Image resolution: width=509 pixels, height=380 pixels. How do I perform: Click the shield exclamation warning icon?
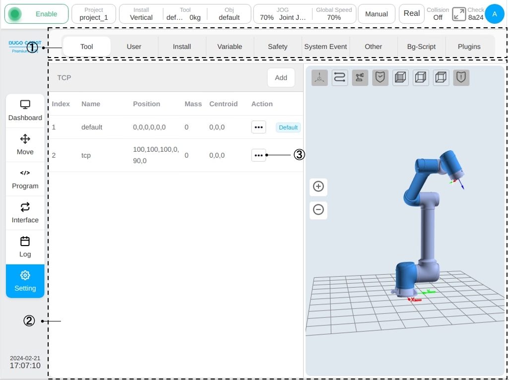461,77
